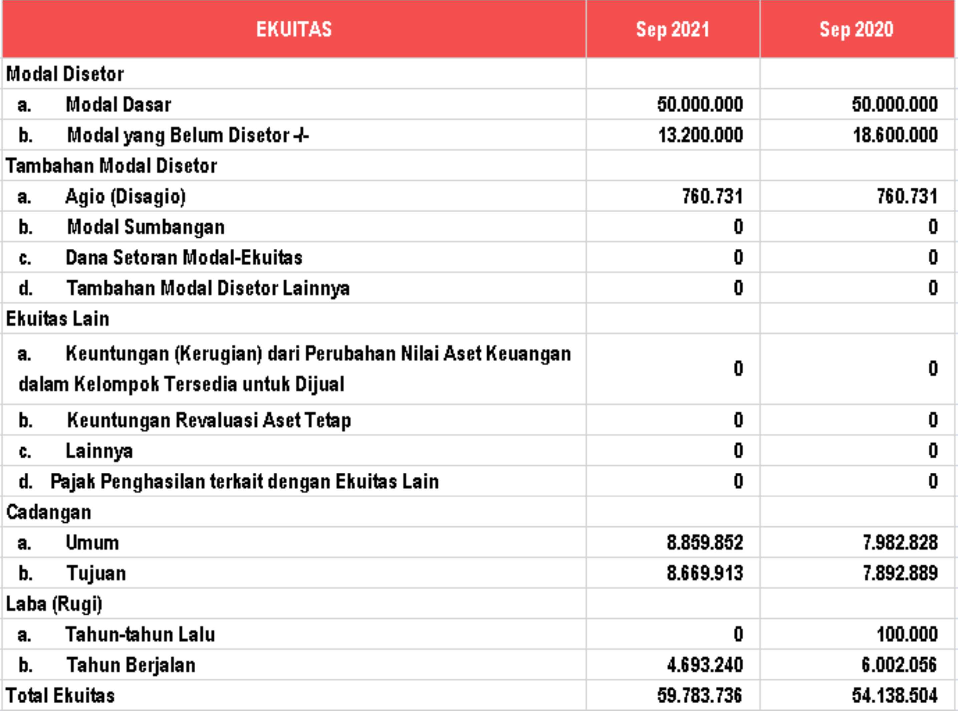Click Pajak Penghasilan terkait Ekuitas Lain label
Screen dimensions: 958x711
(244, 481)
